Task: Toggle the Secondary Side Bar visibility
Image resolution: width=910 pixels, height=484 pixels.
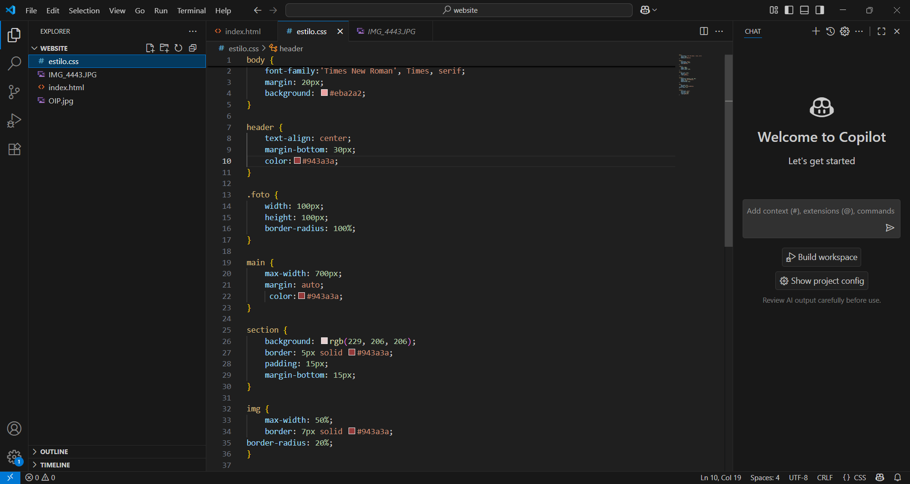Action: [x=819, y=10]
